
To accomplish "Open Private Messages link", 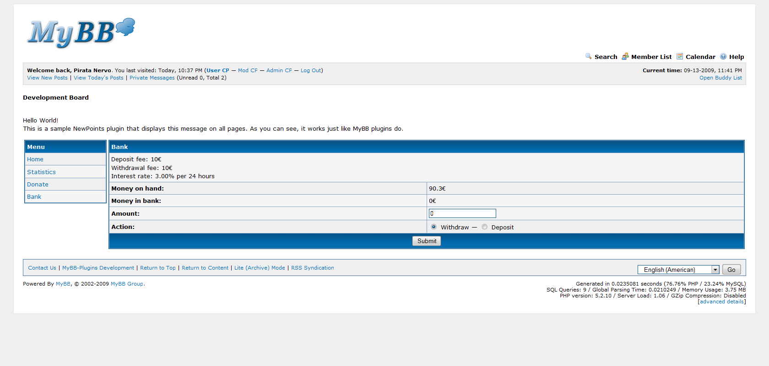I will (152, 78).
